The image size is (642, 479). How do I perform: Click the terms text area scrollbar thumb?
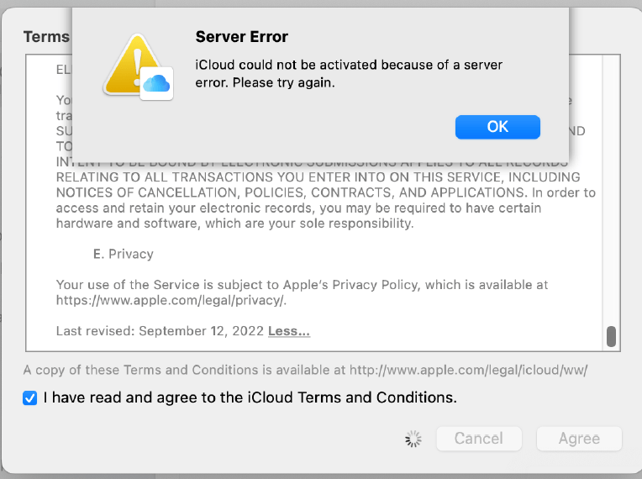point(611,336)
